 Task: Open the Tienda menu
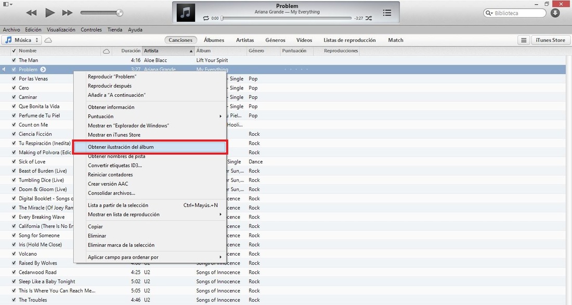tap(115, 30)
